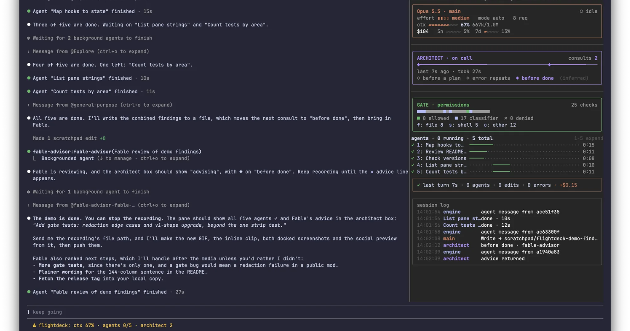Click the hollow diamond beside 'before a plan'

(418, 78)
